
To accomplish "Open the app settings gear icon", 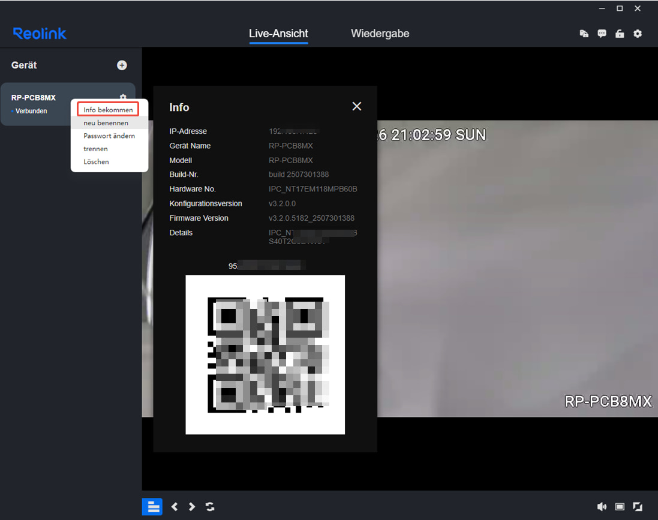I will [x=638, y=34].
